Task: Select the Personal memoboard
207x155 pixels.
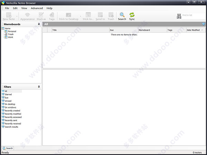Action: tap(12, 31)
